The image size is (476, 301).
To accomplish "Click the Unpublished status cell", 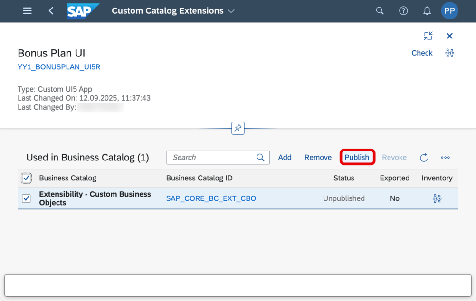I will click(343, 198).
